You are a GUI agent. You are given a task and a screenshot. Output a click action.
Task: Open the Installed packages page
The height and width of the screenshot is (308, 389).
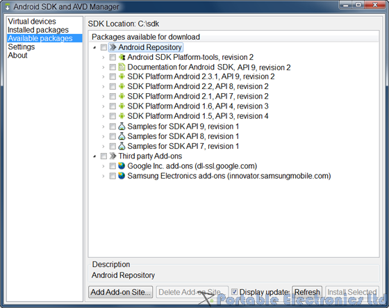pyautogui.click(x=38, y=30)
